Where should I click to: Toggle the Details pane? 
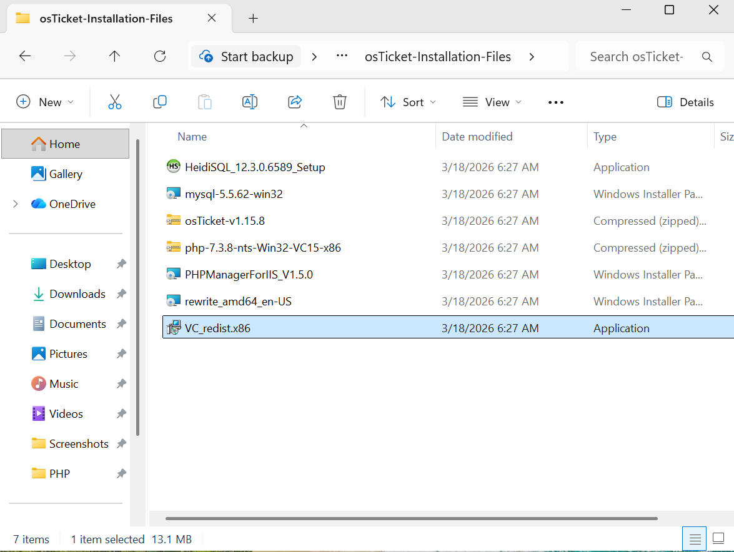click(685, 102)
